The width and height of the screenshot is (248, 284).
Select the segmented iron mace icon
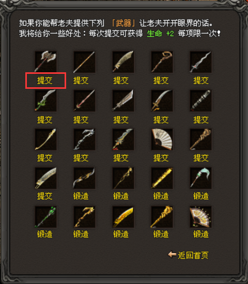coord(200,101)
